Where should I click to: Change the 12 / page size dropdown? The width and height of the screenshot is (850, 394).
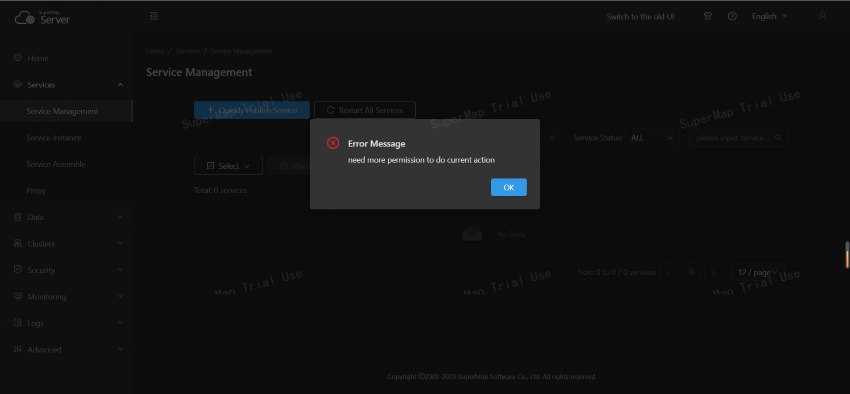click(x=757, y=272)
